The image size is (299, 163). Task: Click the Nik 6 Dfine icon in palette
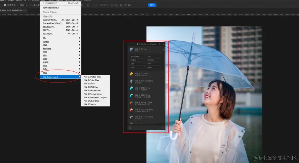tap(131, 50)
